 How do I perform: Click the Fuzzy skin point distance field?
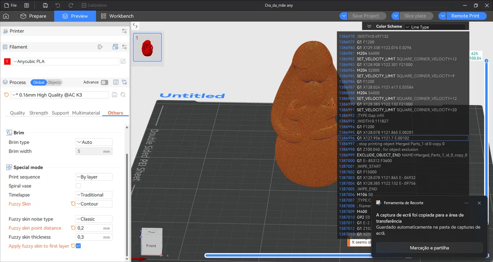94,228
